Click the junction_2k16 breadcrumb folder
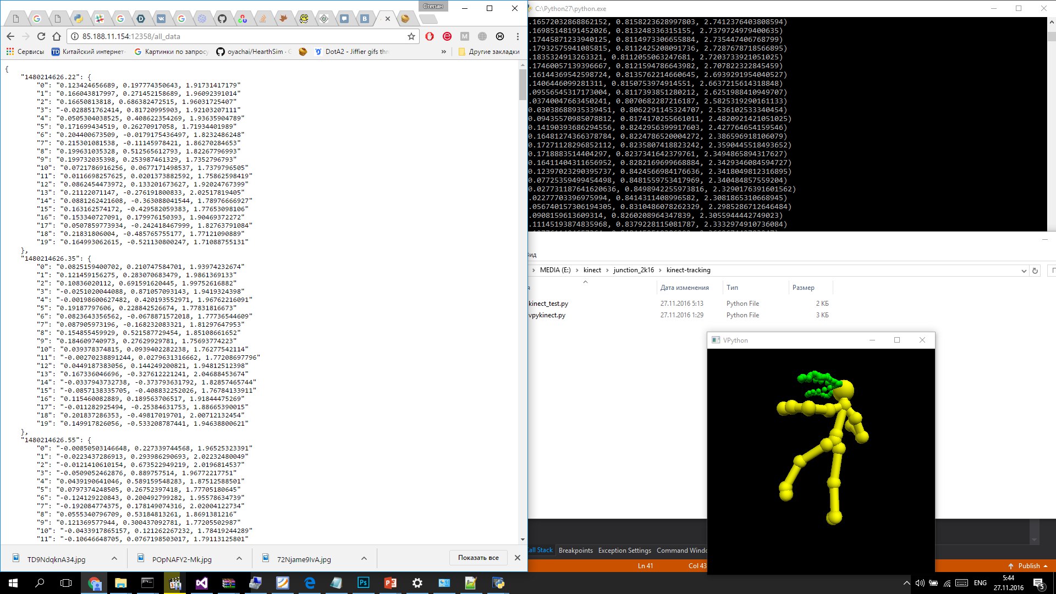1056x594 pixels. click(x=634, y=270)
